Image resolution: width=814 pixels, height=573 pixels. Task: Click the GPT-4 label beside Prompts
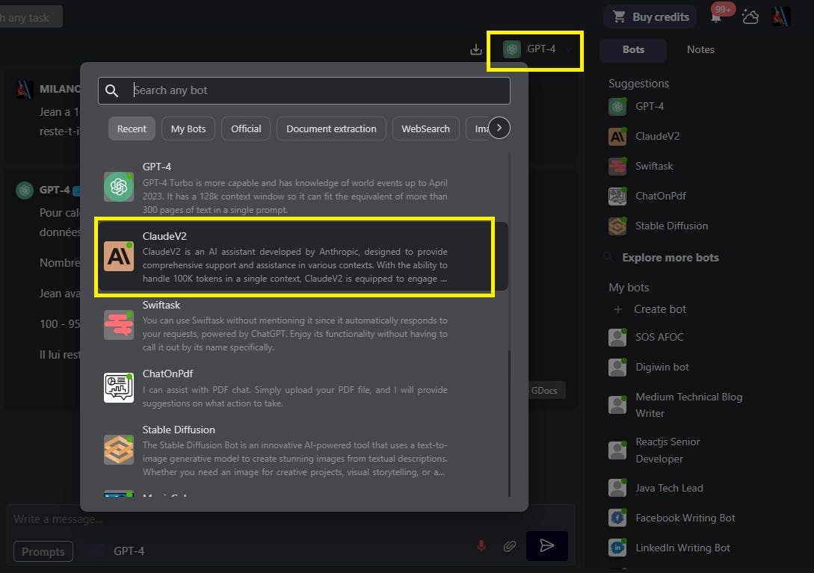[129, 551]
